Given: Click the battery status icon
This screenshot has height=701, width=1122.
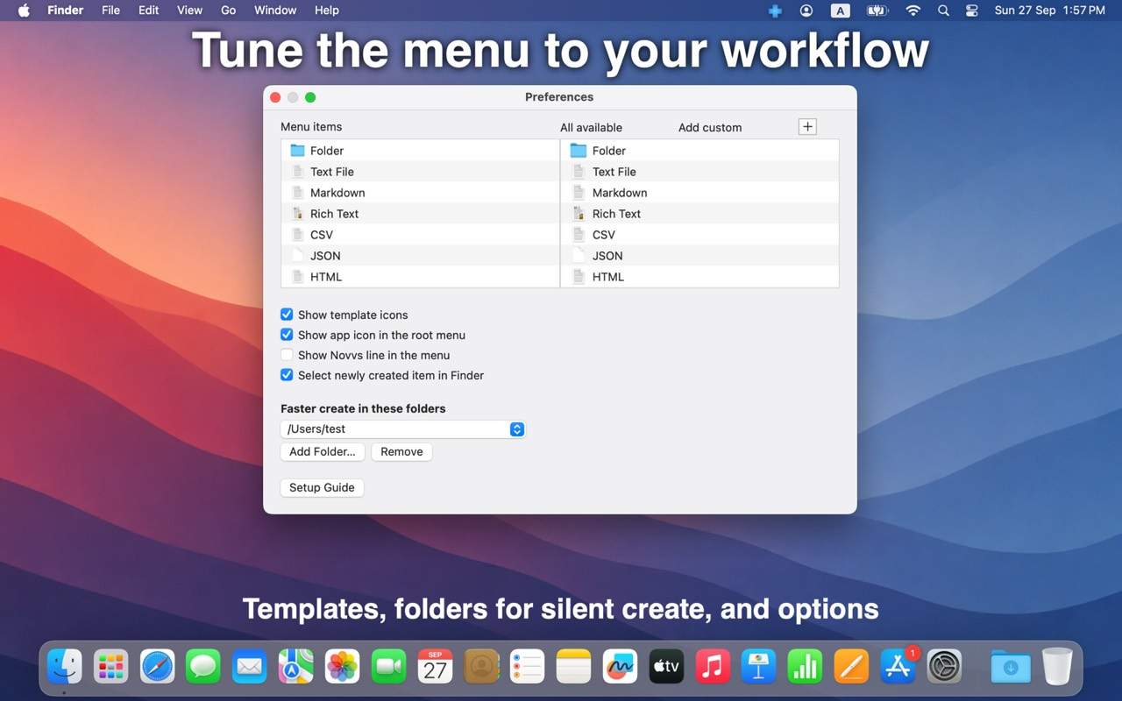Looking at the screenshot, I should click(x=877, y=11).
